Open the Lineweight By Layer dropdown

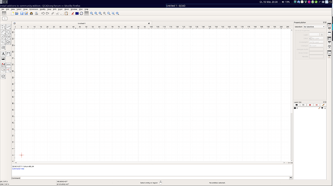316,42
